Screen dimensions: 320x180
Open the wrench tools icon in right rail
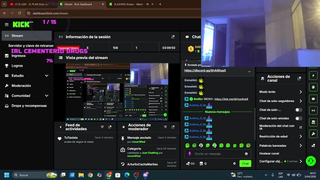(x=313, y=134)
